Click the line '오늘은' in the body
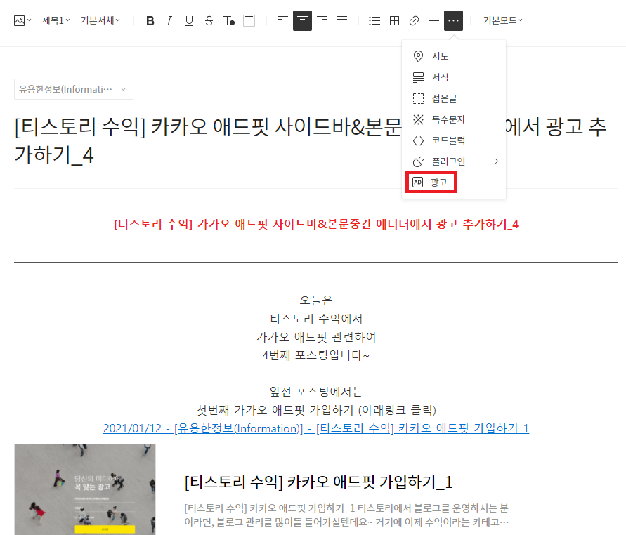 315,300
